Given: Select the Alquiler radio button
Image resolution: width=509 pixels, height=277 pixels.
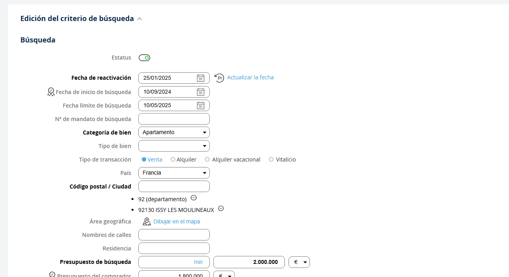Looking at the screenshot, I should [173, 160].
